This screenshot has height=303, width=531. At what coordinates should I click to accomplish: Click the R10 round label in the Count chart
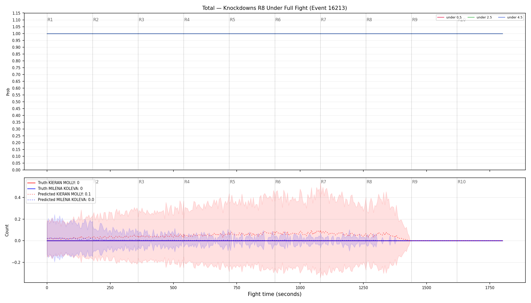pyautogui.click(x=461, y=182)
